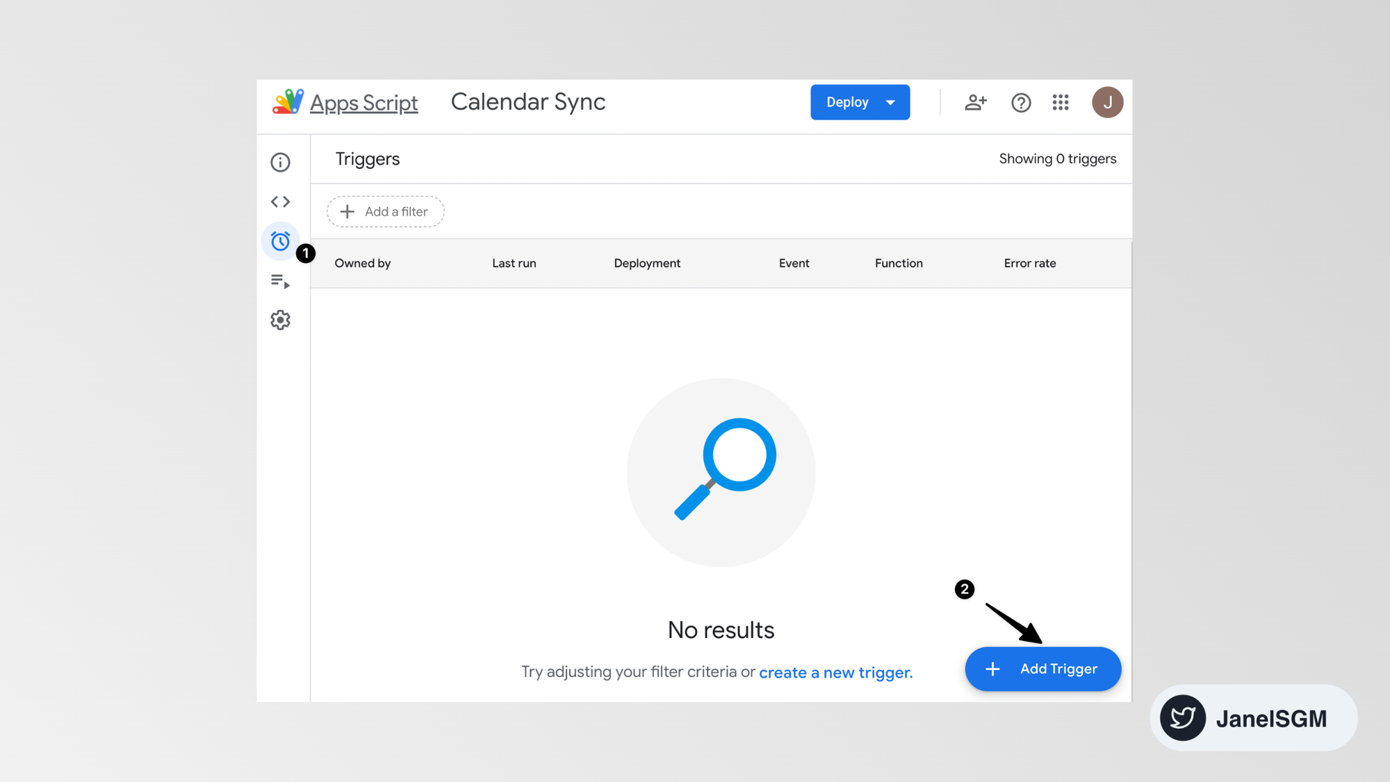Open the Executions list icon
The height and width of the screenshot is (782, 1390).
click(280, 281)
